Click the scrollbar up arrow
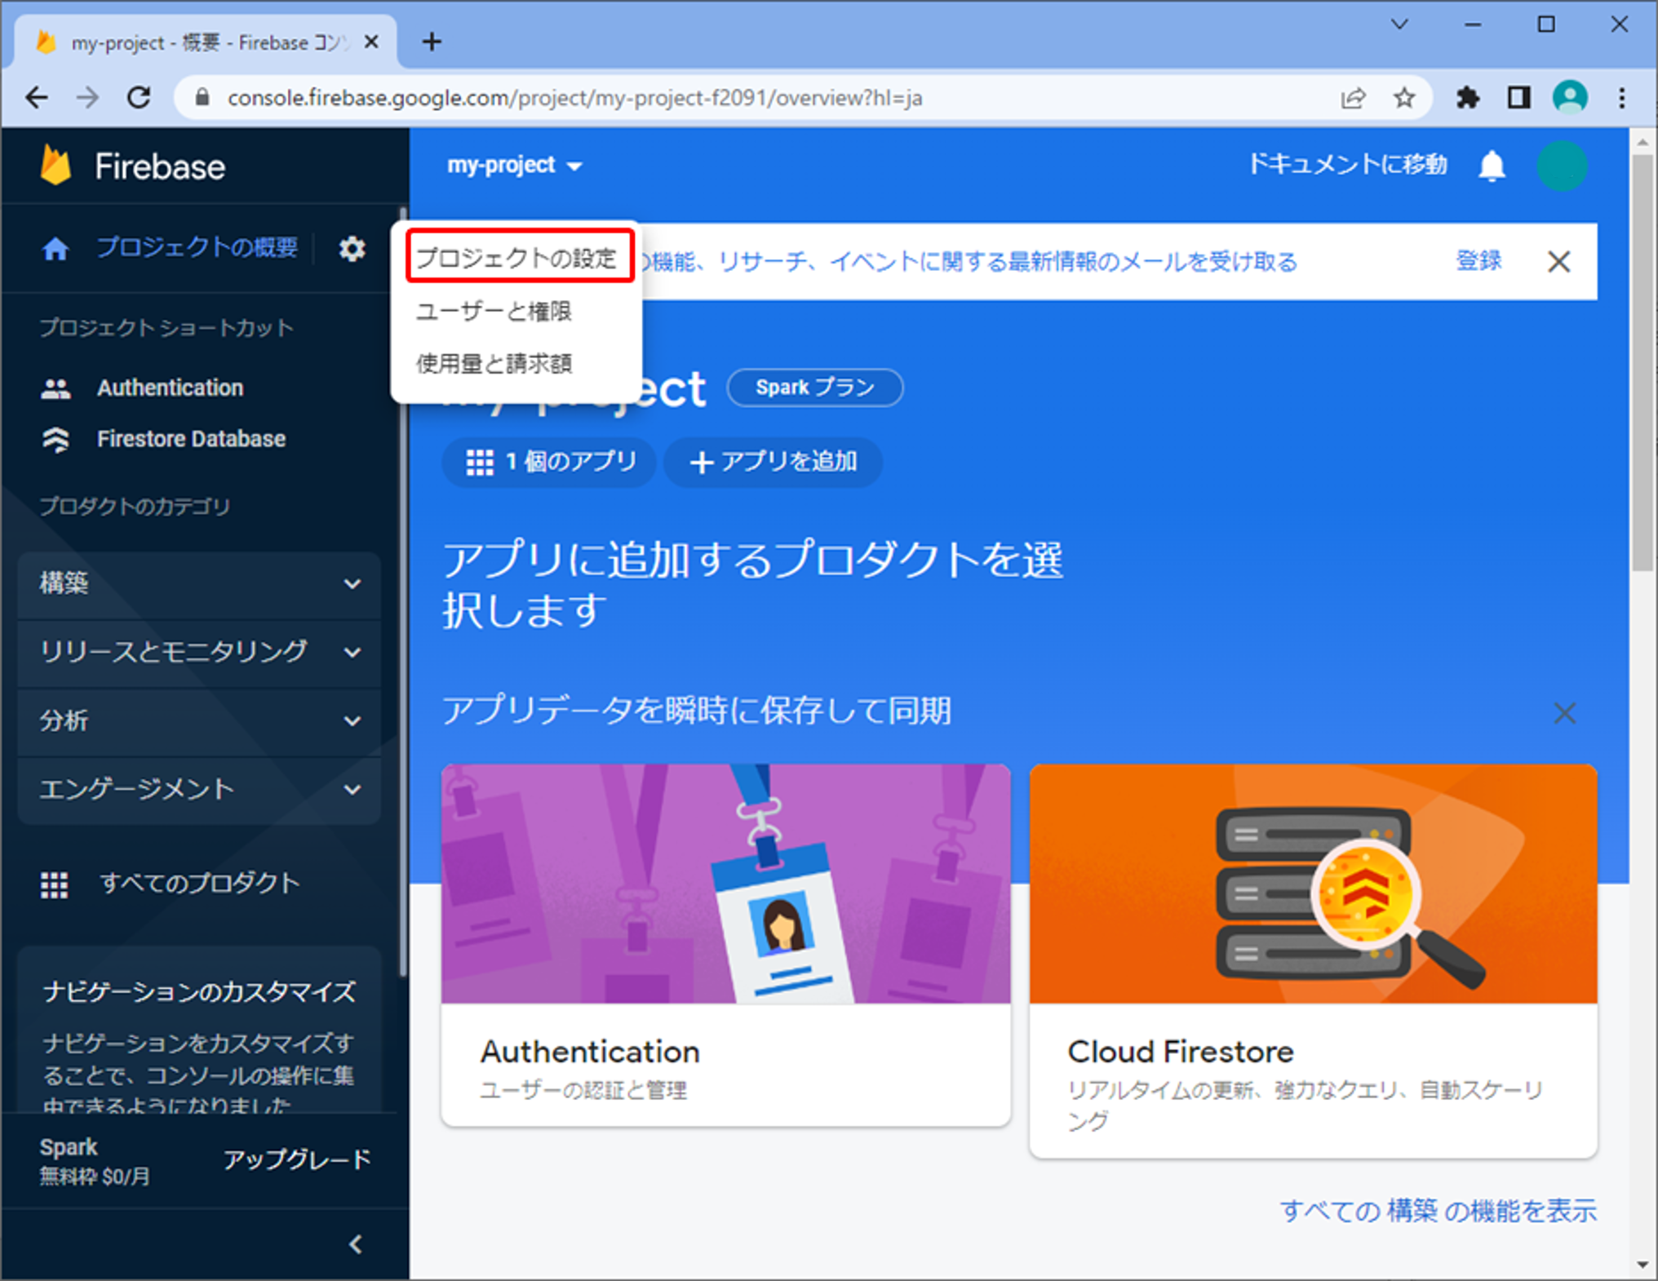The height and width of the screenshot is (1281, 1658). pyautogui.click(x=1642, y=141)
